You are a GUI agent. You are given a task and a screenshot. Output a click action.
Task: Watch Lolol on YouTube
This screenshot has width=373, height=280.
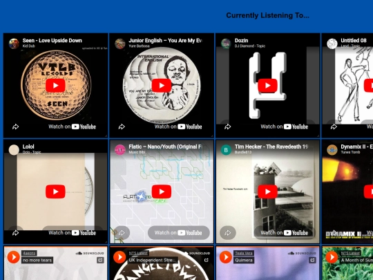click(73, 233)
